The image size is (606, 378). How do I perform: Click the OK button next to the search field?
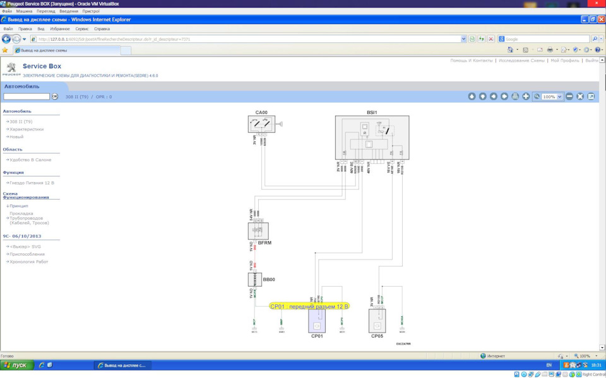point(55,96)
